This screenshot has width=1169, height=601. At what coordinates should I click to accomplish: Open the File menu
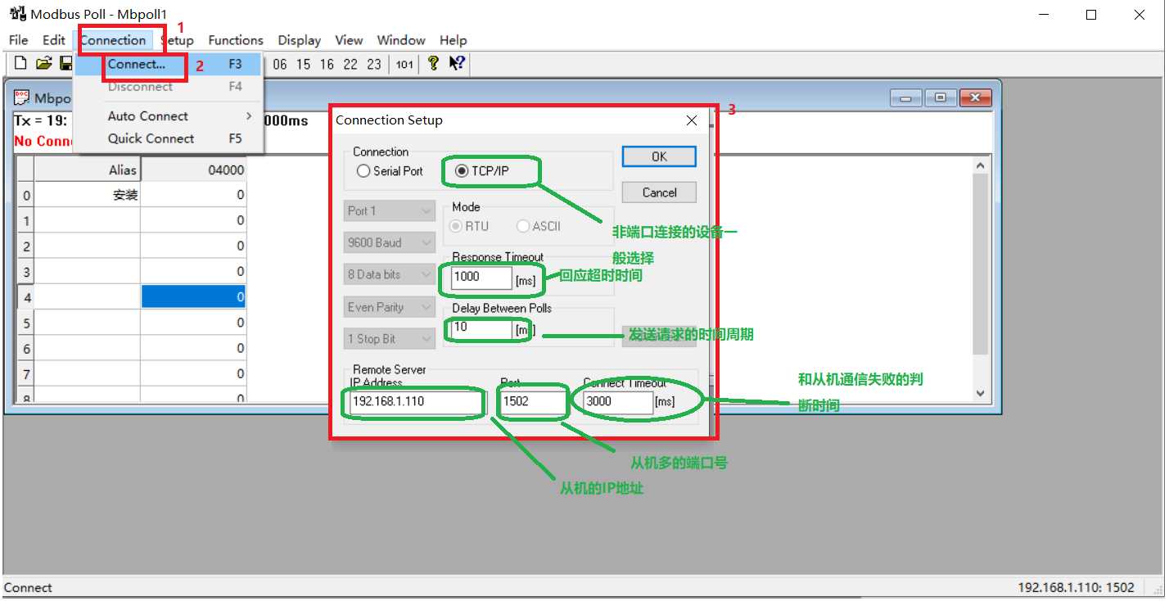[x=18, y=40]
